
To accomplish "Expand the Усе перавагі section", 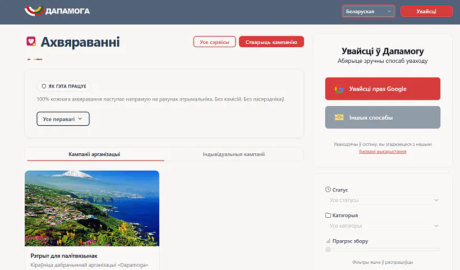I will point(63,119).
